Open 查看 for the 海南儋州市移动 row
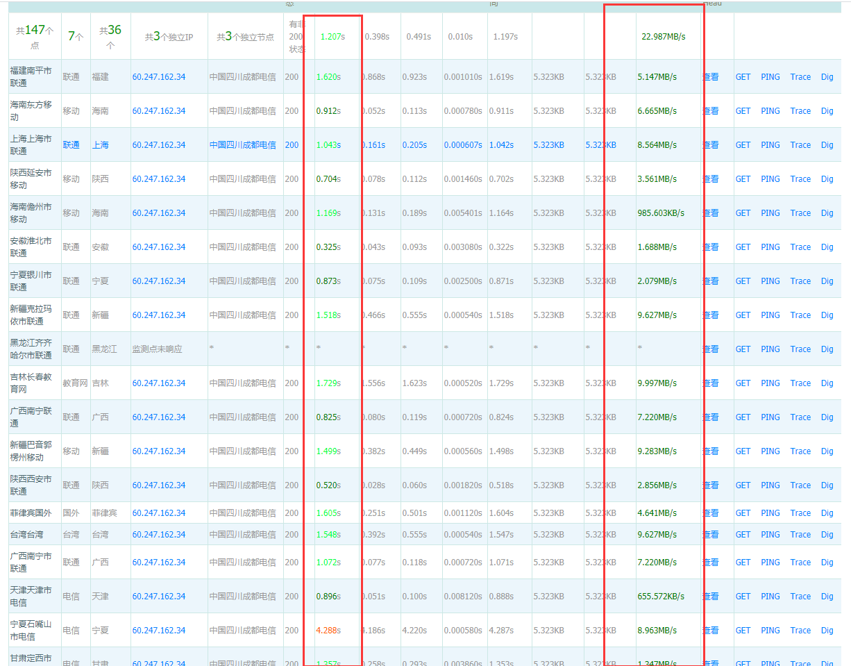Viewport: 851px width, 666px height. (711, 213)
